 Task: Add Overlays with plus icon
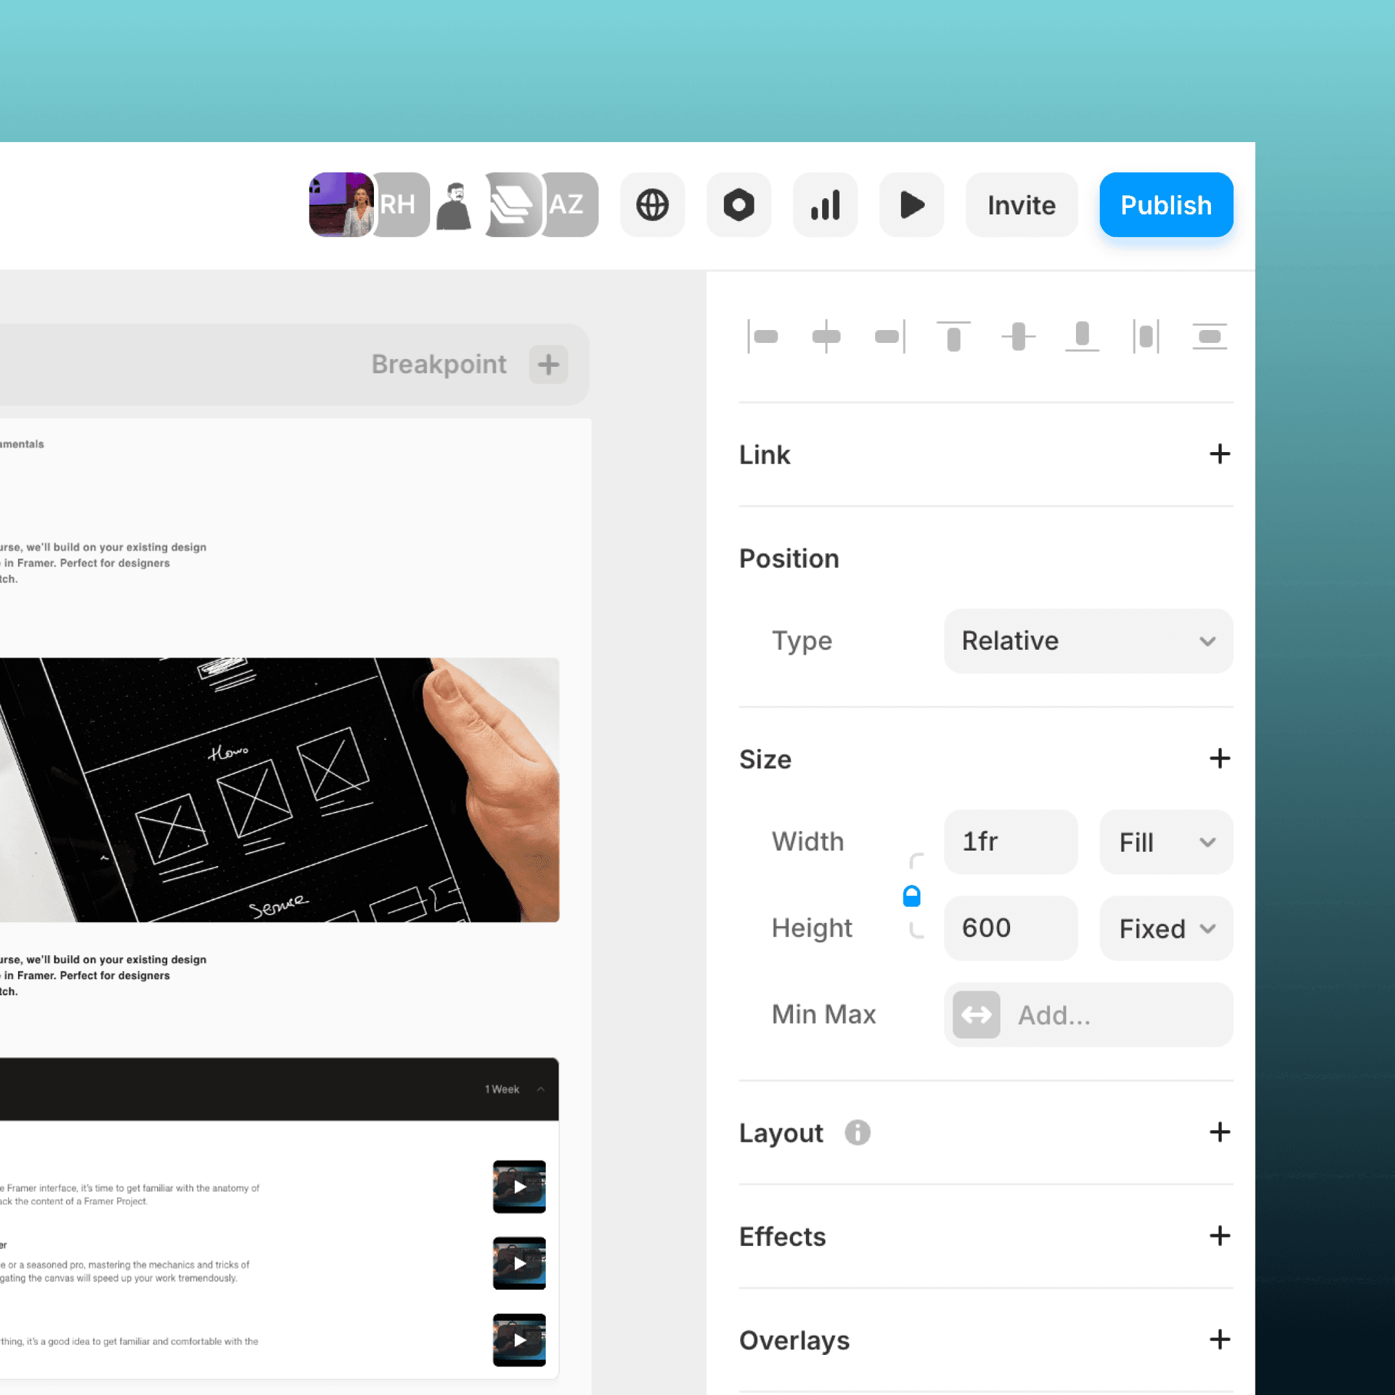(1219, 1340)
